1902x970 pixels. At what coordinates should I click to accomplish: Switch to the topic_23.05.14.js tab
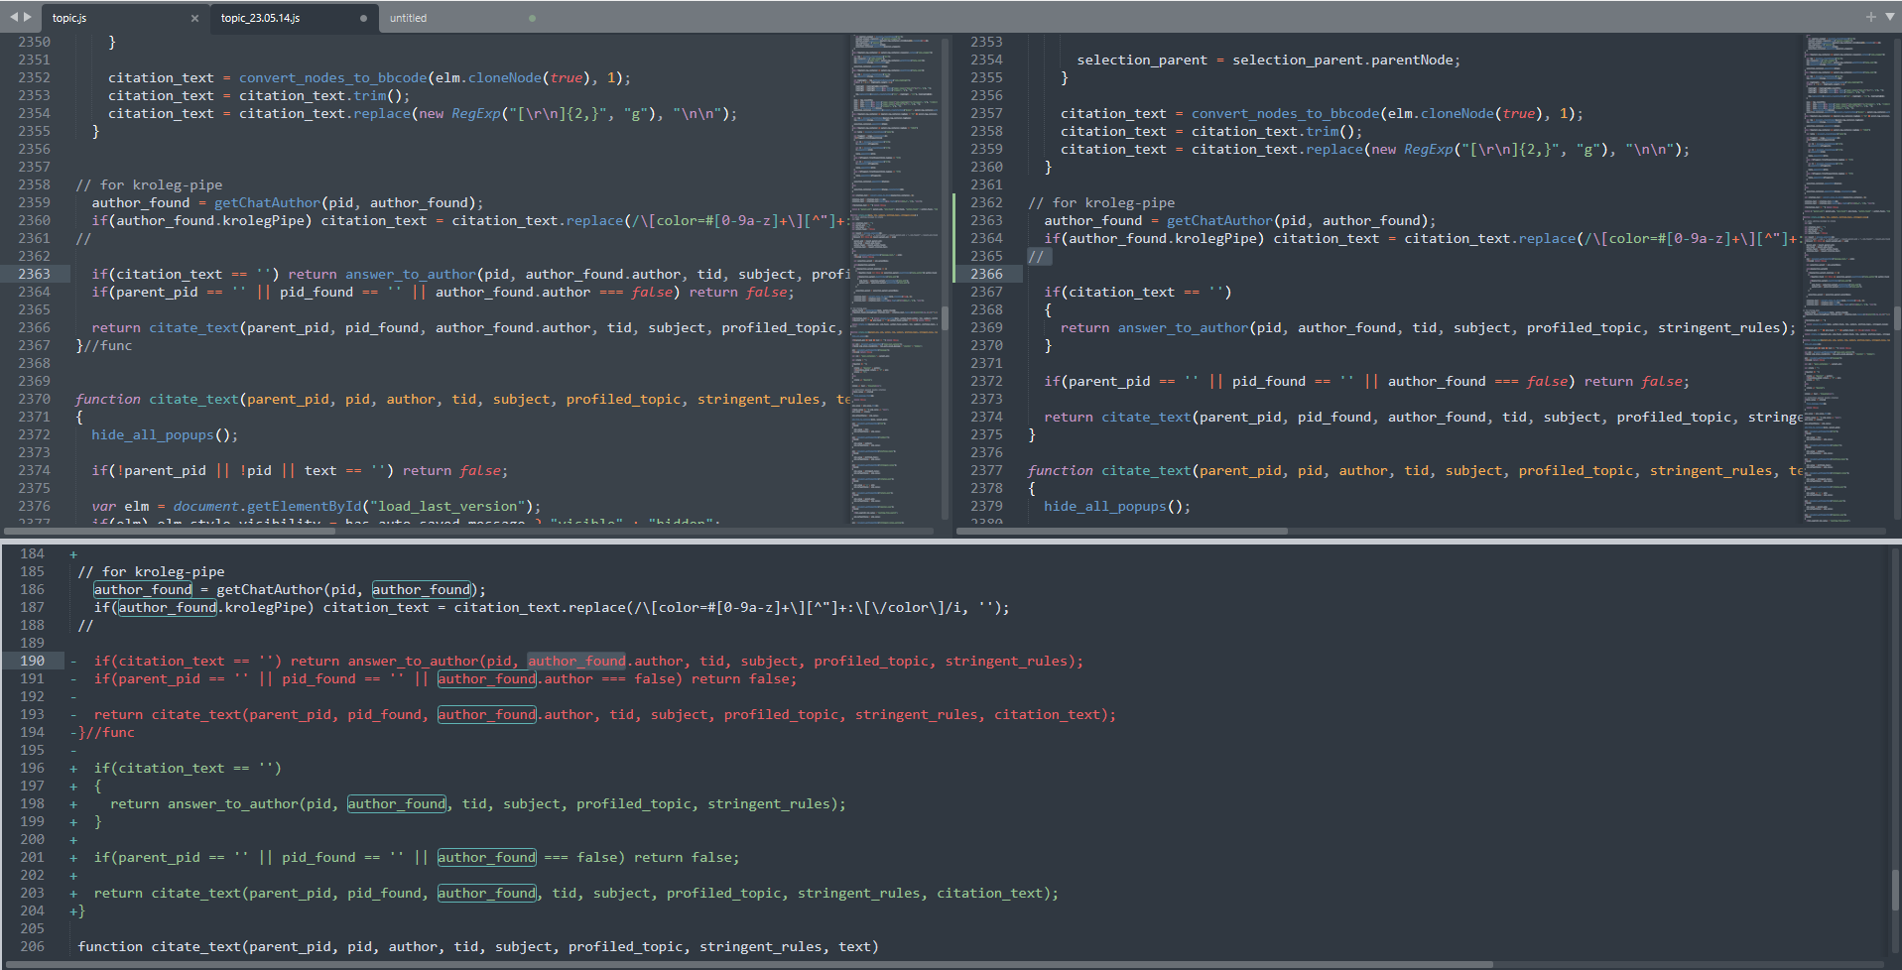[x=260, y=18]
